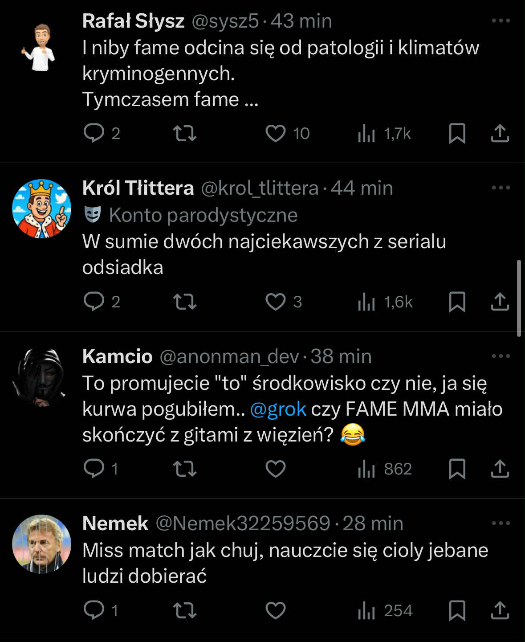This screenshot has height=642, width=525.
Task: Reply to Rafał Słysz's tweet
Action: coord(94,133)
